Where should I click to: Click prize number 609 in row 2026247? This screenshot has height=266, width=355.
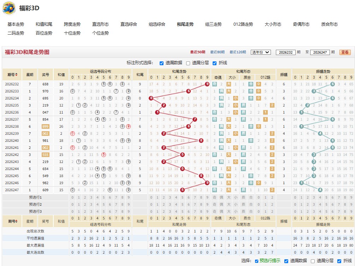pyautogui.click(x=46, y=190)
